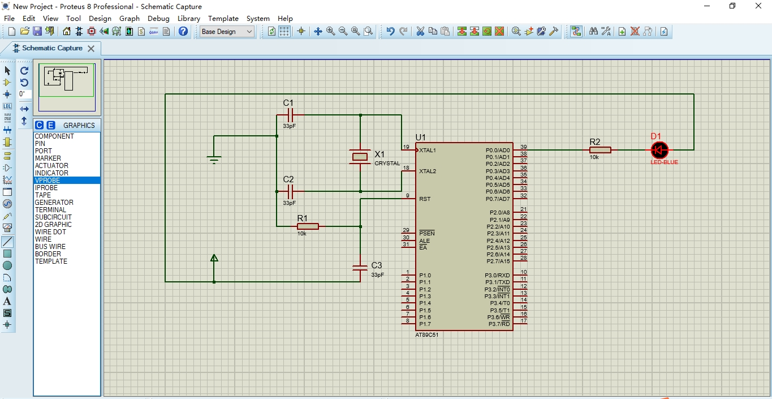Click the Zoom In toolbar icon

click(330, 31)
